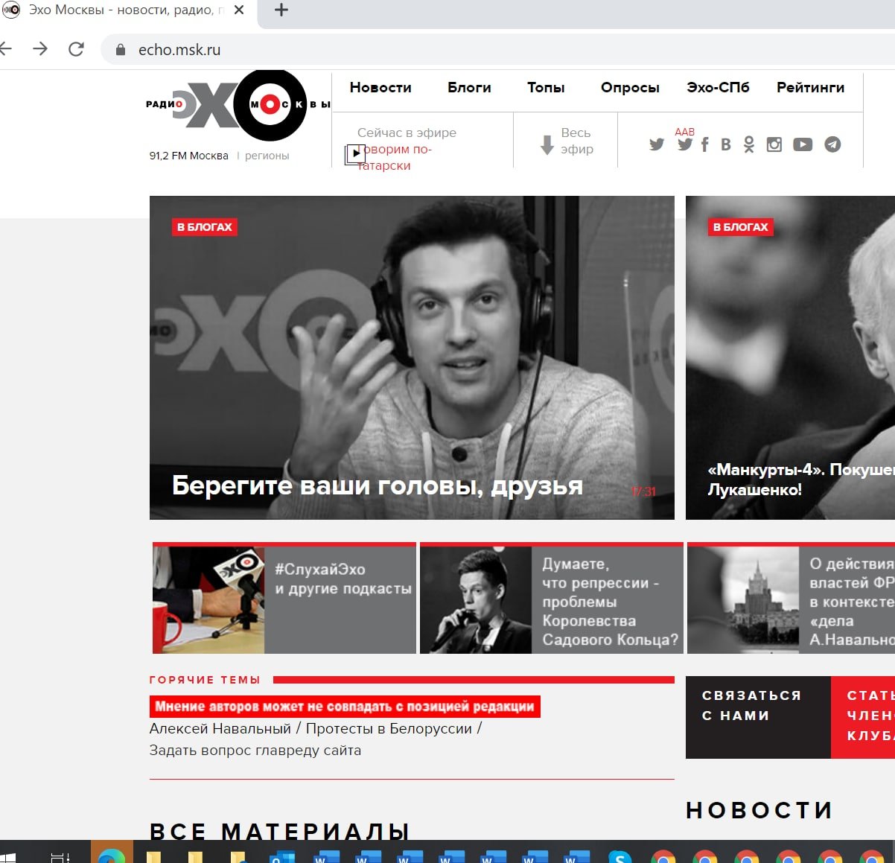The image size is (895, 863).
Task: Click the microphone thumbnail of podcasts card
Action: pos(208,599)
